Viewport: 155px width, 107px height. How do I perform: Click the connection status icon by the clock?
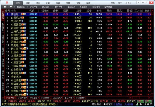point(137,104)
